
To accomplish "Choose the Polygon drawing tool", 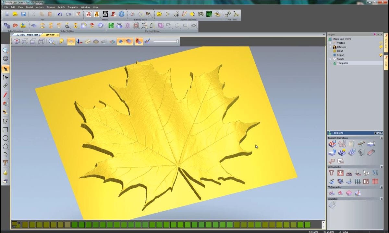I will click(x=6, y=146).
